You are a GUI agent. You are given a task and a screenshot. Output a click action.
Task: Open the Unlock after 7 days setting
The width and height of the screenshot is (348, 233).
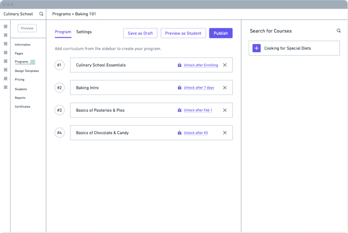pyautogui.click(x=199, y=88)
